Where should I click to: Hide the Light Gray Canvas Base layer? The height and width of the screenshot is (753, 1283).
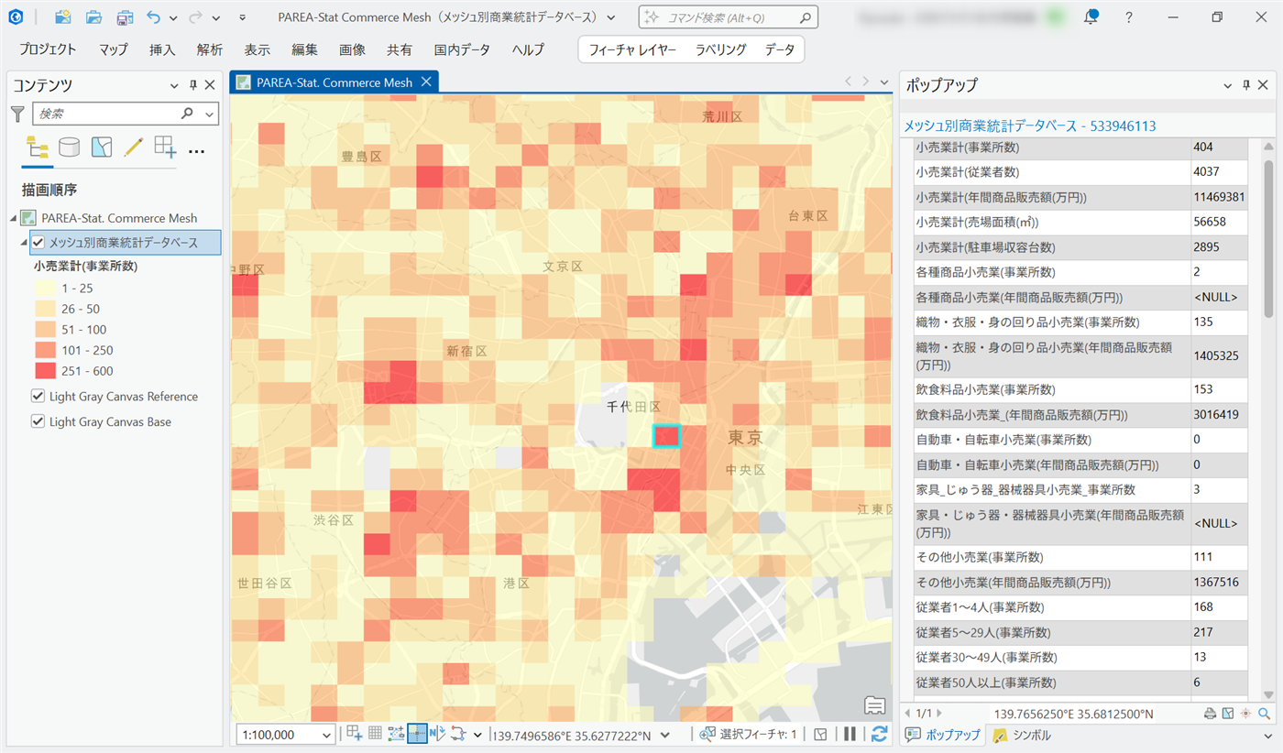[38, 422]
